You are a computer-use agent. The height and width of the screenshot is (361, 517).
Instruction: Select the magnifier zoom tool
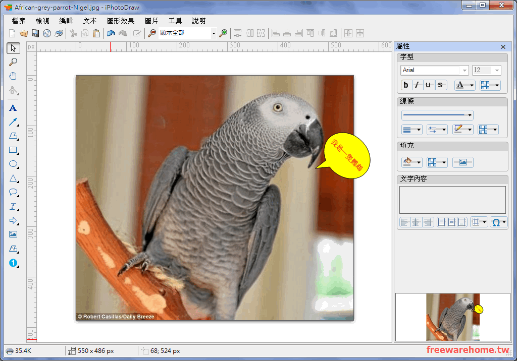click(13, 62)
